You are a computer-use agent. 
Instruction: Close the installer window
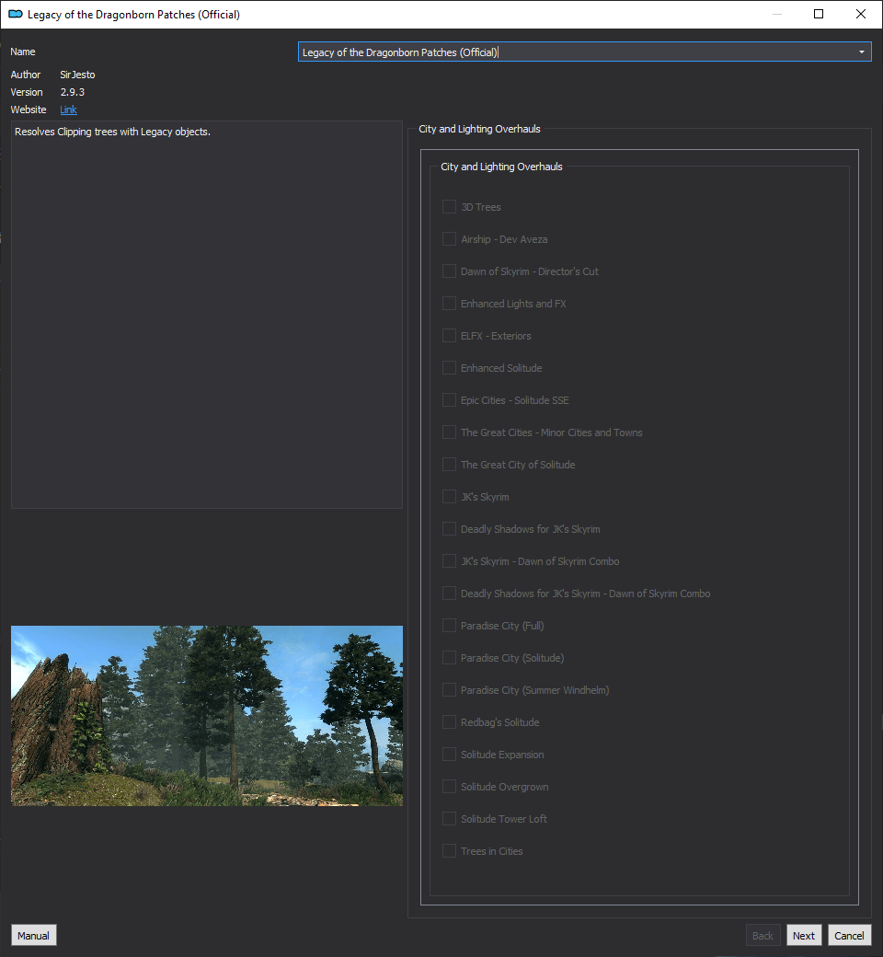861,14
